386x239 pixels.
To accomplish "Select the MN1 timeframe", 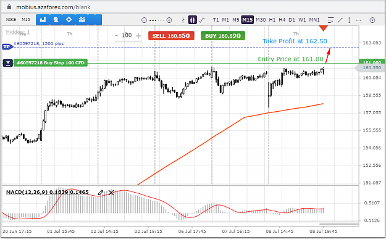I will tap(314, 20).
